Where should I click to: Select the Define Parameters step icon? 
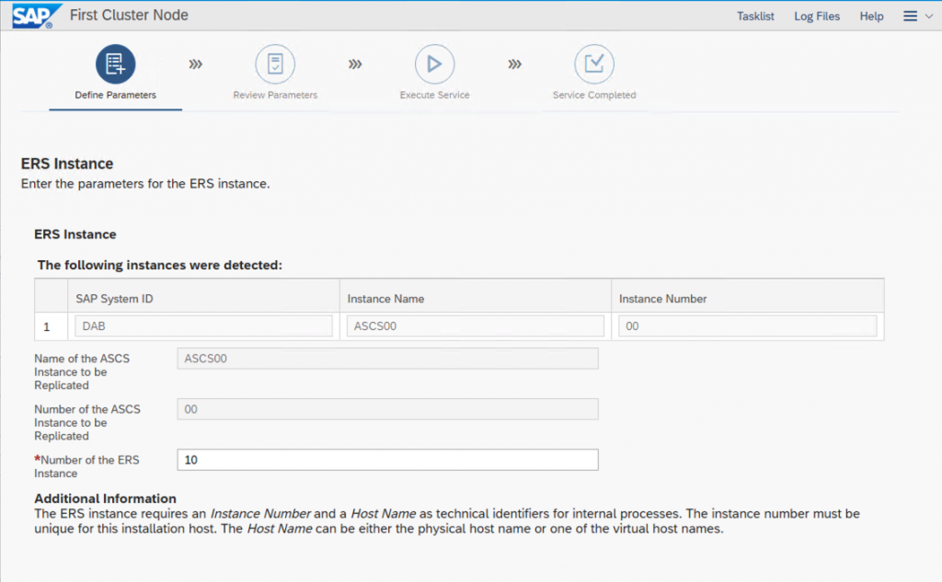(115, 63)
